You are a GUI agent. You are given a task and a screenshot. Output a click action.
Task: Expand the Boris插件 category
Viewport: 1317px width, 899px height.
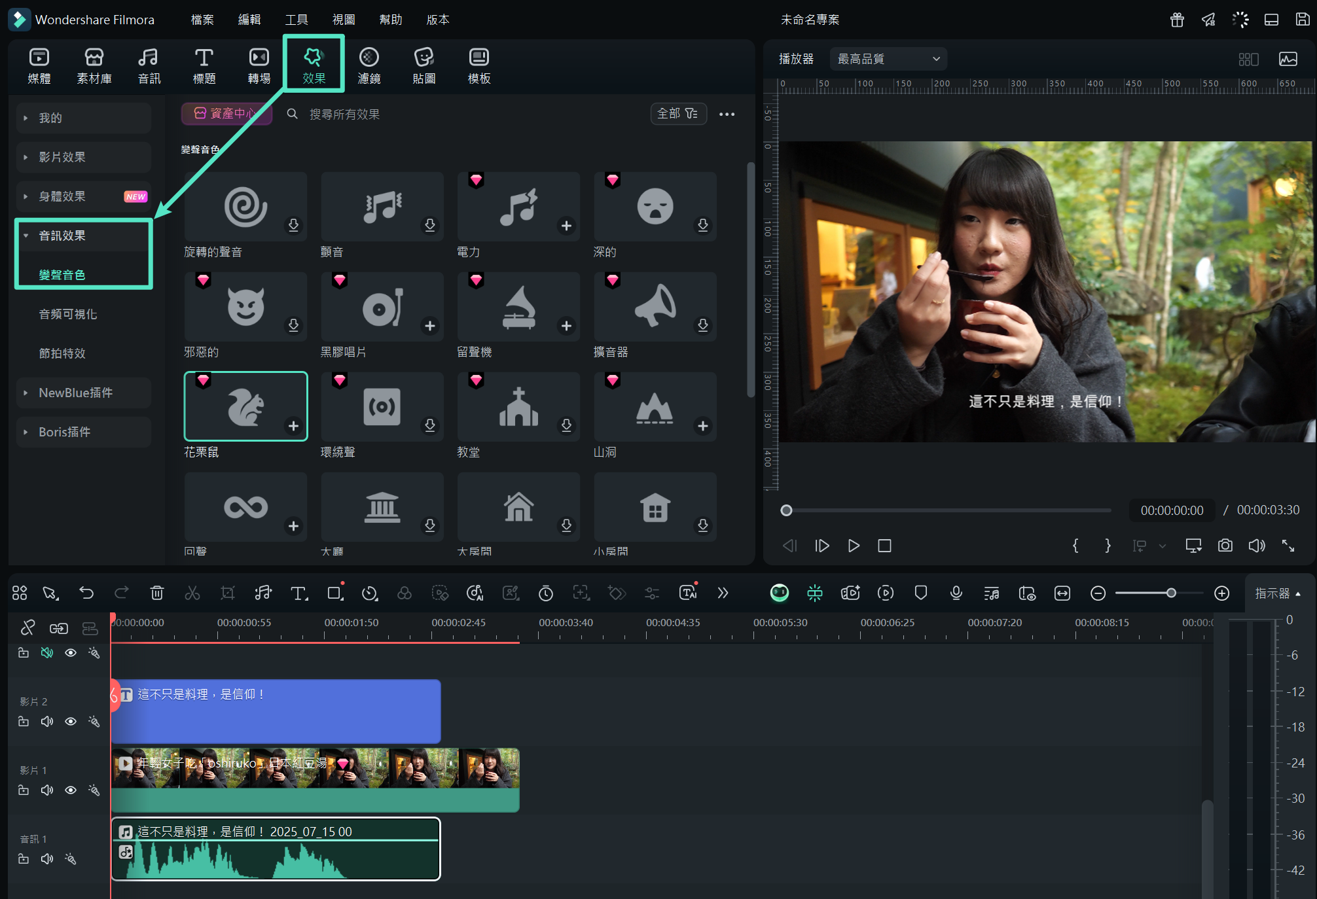tap(84, 432)
